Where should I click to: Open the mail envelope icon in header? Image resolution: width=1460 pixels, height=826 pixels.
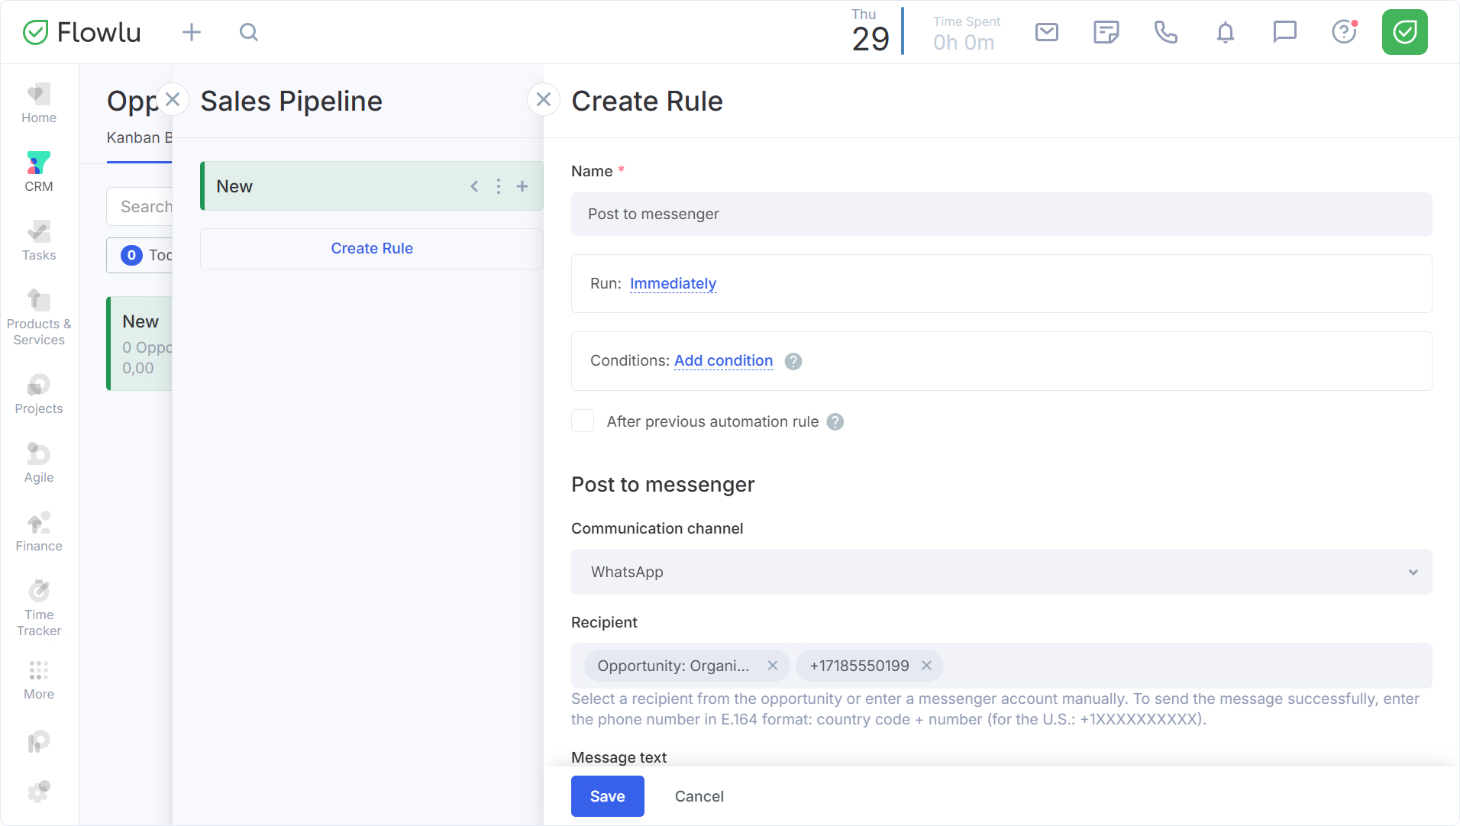point(1046,32)
